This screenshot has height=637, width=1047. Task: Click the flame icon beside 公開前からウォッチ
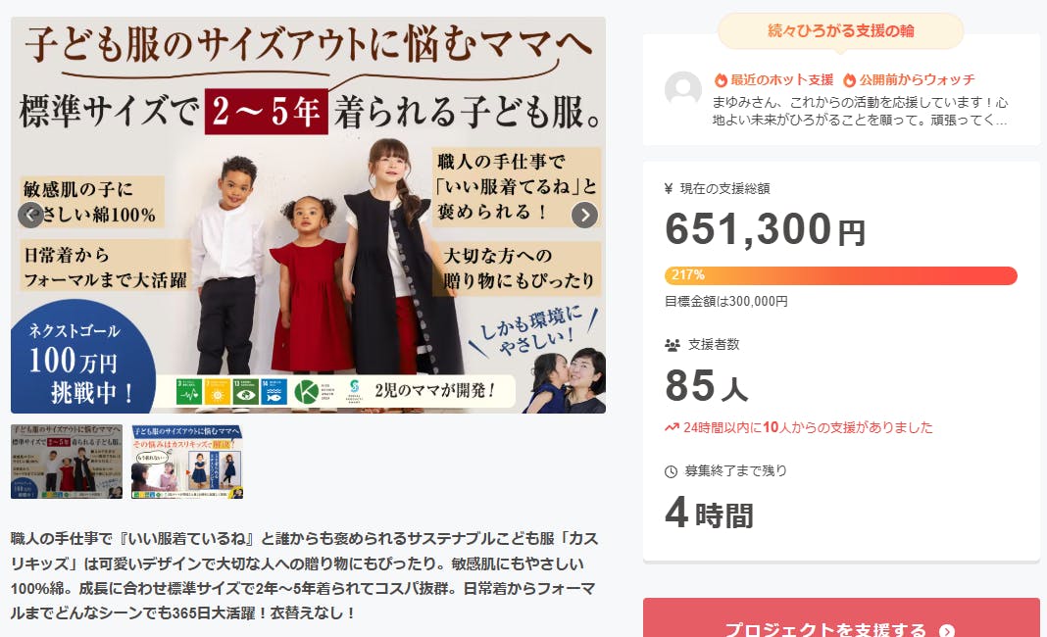849,80
